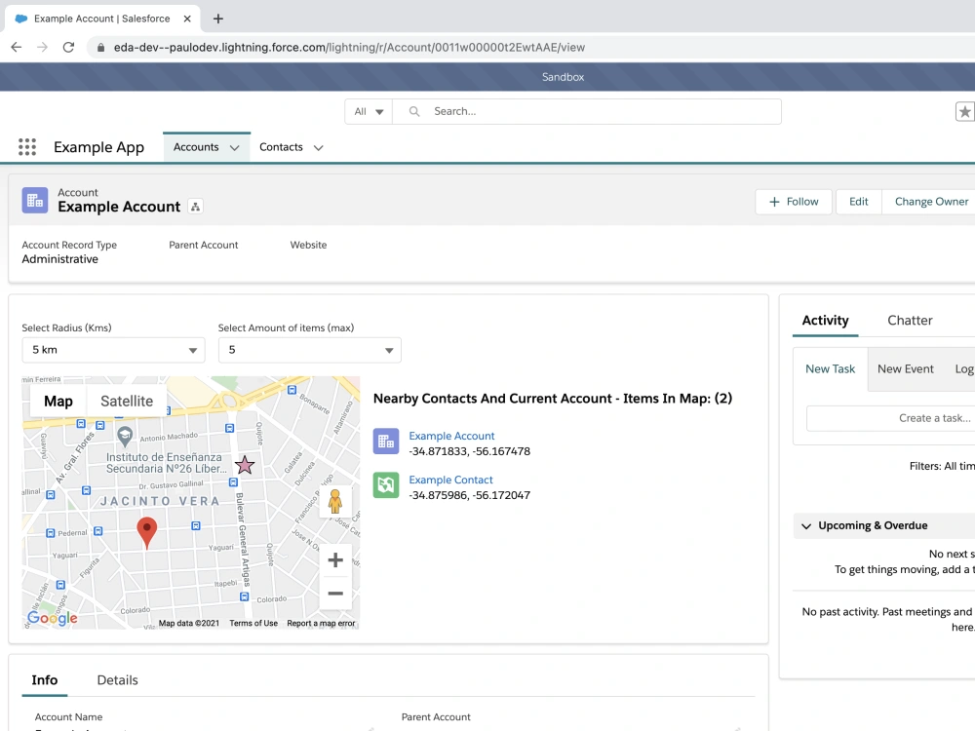Open the Chatter tab

click(x=910, y=320)
